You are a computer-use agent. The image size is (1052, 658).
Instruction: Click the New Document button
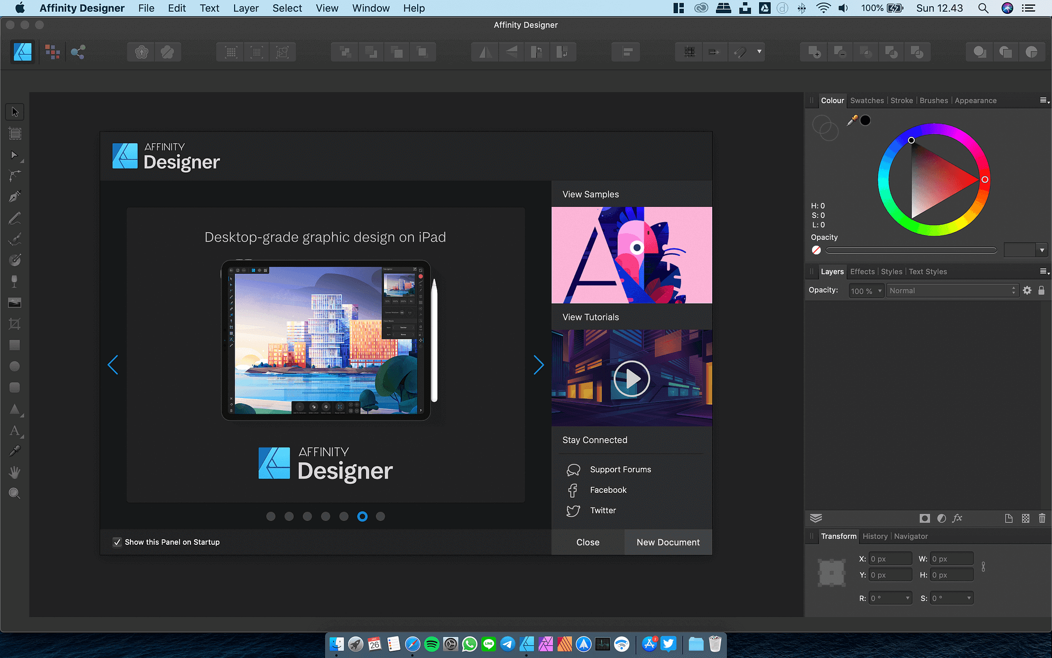pyautogui.click(x=667, y=542)
